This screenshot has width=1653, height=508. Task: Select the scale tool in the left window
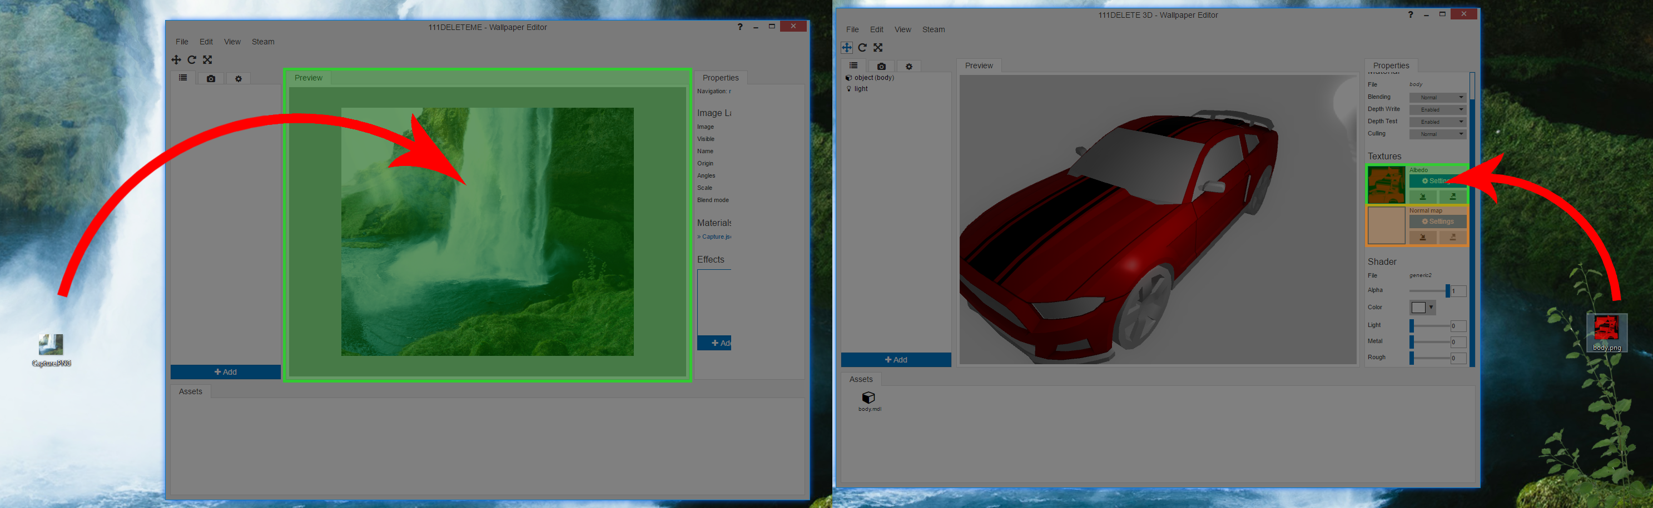tap(207, 59)
